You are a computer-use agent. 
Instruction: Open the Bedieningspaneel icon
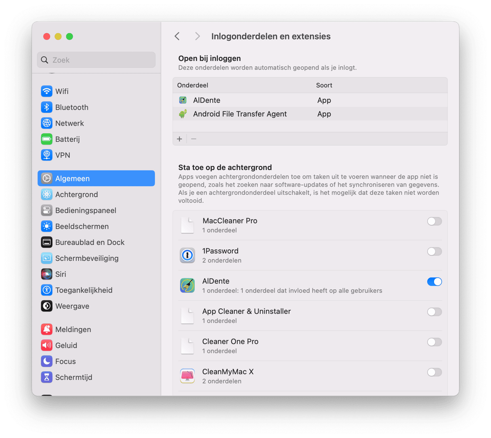(x=47, y=210)
